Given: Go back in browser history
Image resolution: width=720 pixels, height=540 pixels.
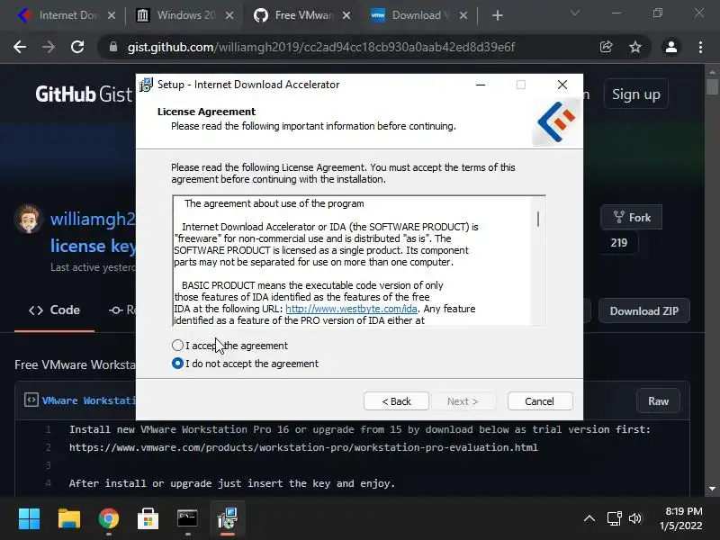Looking at the screenshot, I should 20,47.
